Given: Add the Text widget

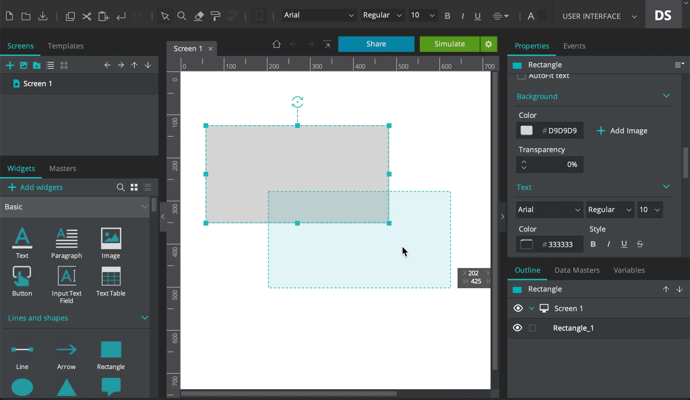Looking at the screenshot, I should 22,243.
